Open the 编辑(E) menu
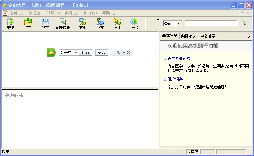The image size is (254, 156). (35, 13)
